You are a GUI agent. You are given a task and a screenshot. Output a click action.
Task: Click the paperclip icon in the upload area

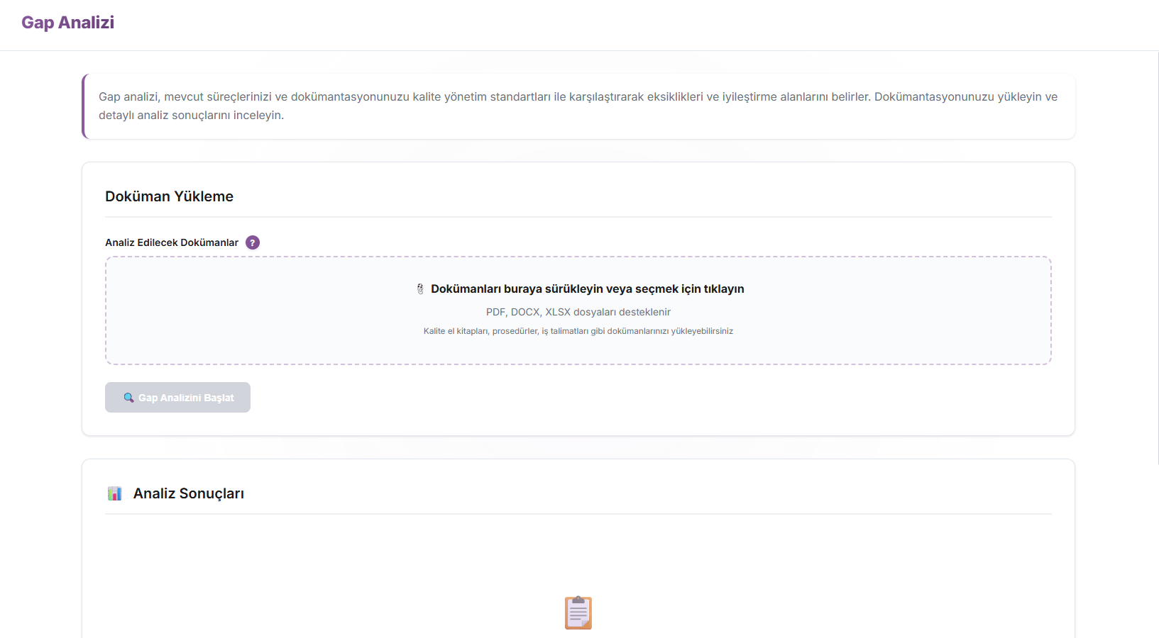(x=420, y=289)
